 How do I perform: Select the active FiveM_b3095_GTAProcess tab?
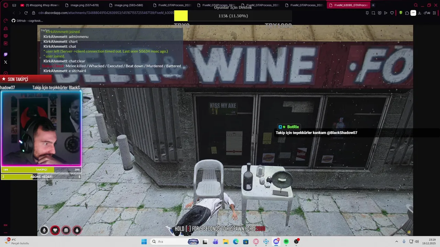[348, 5]
